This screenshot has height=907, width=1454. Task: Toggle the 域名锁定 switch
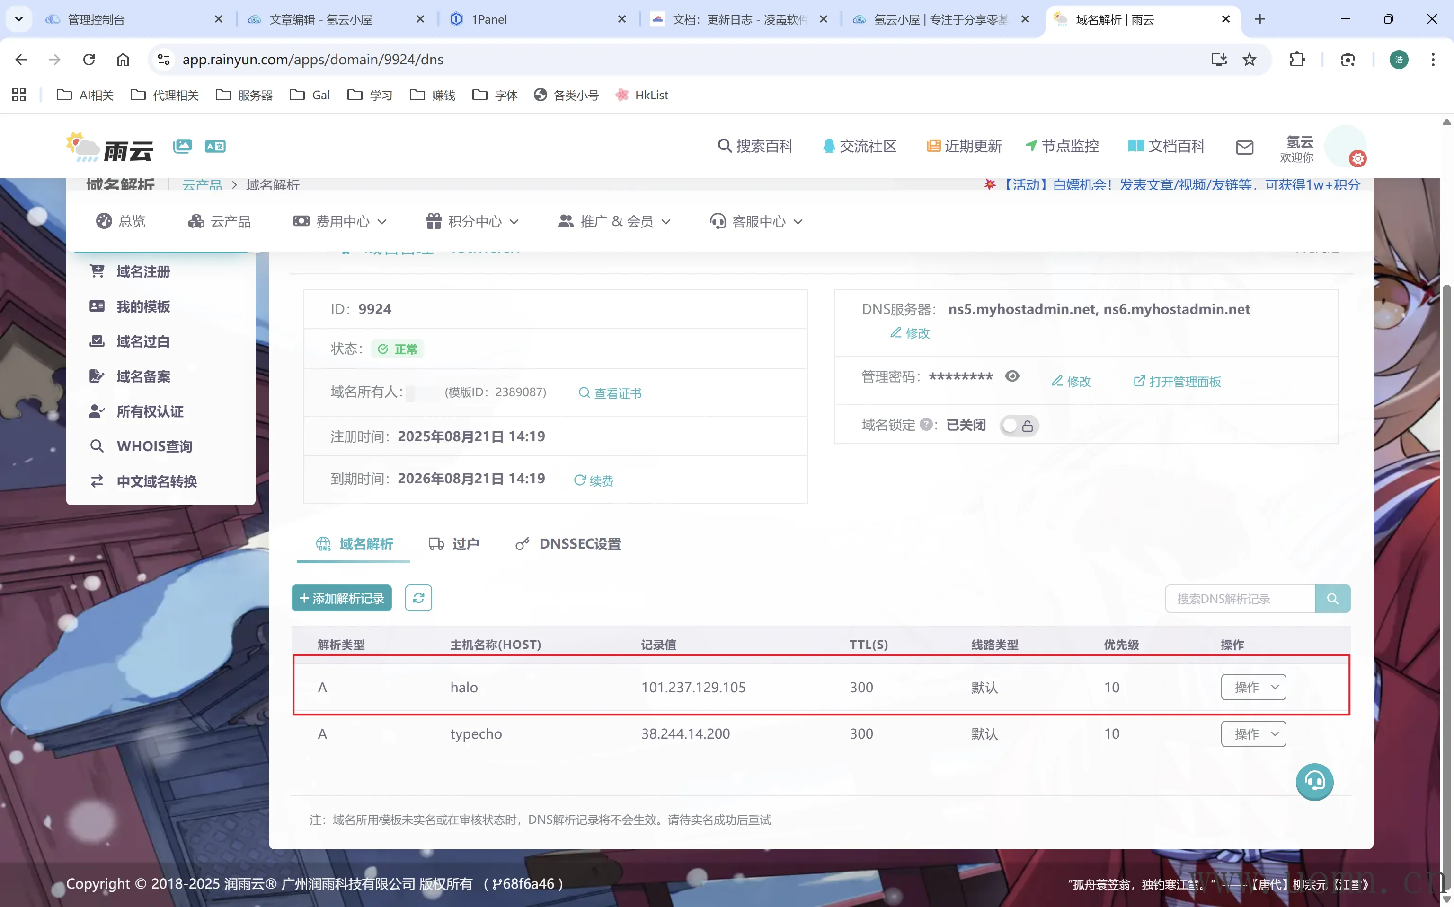(x=1019, y=425)
